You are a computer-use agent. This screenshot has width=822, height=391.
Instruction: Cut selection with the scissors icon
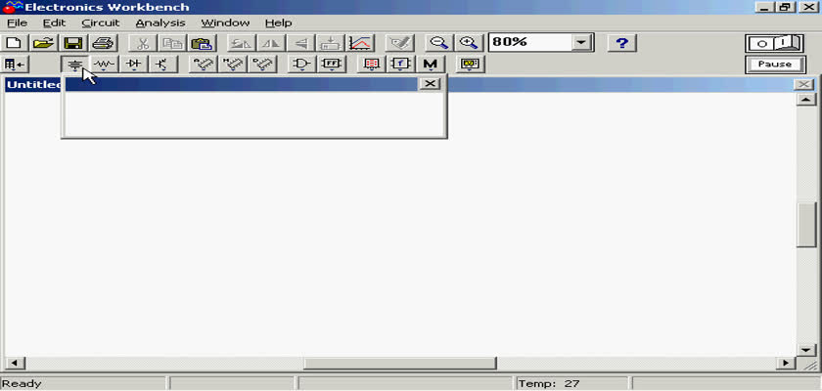[x=143, y=42]
